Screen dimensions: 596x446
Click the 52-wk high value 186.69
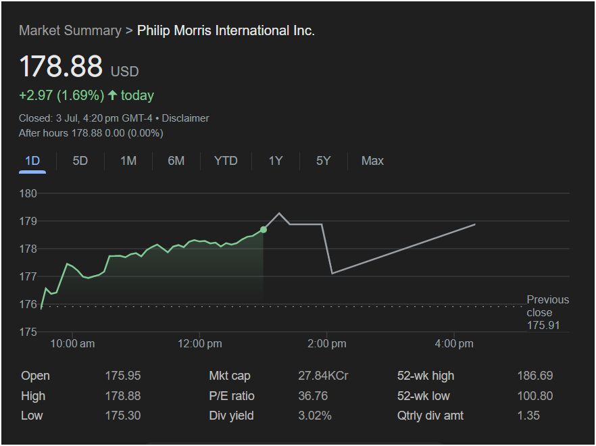(x=535, y=376)
